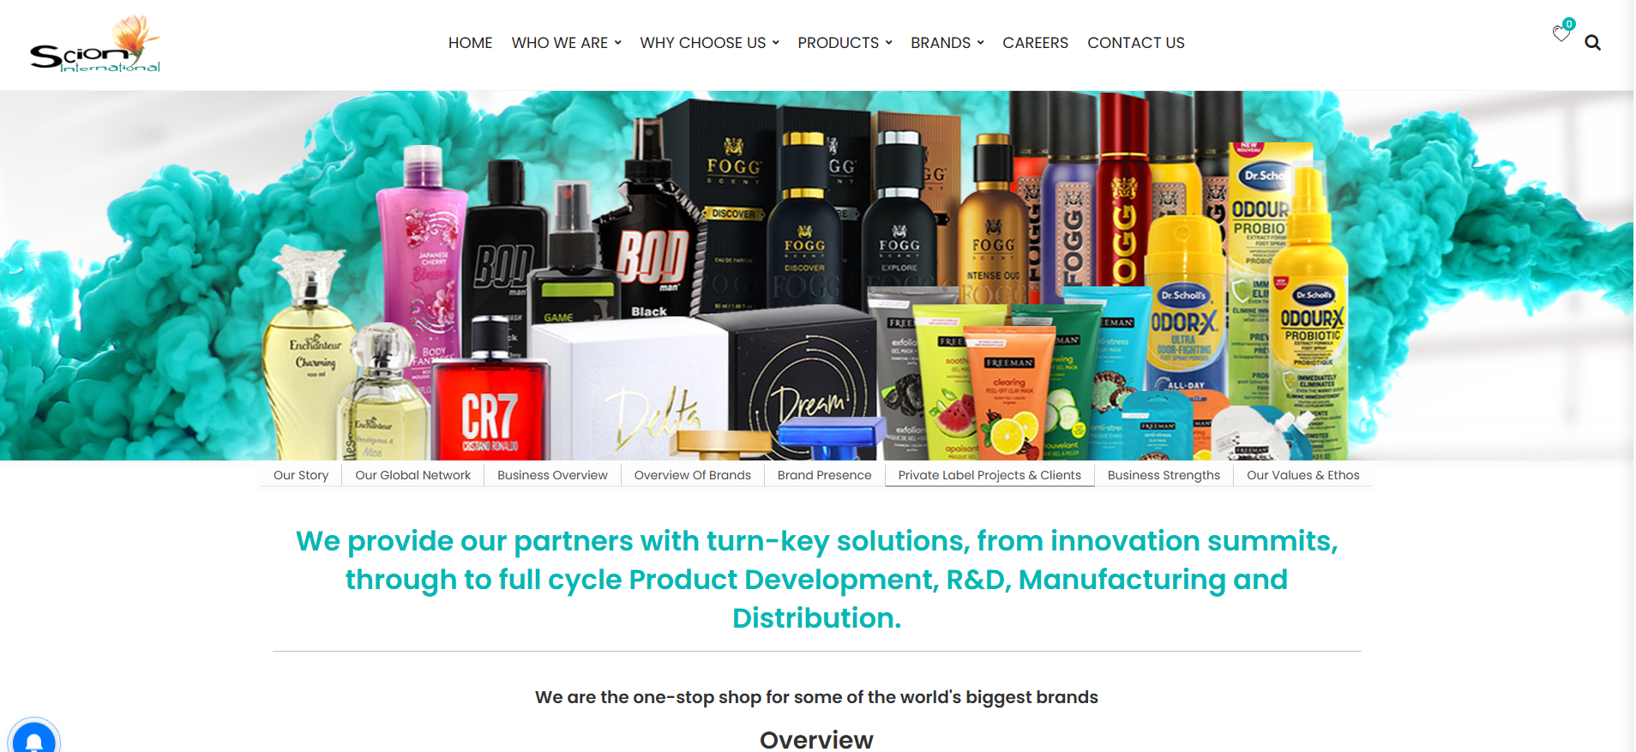The width and height of the screenshot is (1636, 752).
Task: Open the wishlist heart icon
Action: pyautogui.click(x=1561, y=34)
